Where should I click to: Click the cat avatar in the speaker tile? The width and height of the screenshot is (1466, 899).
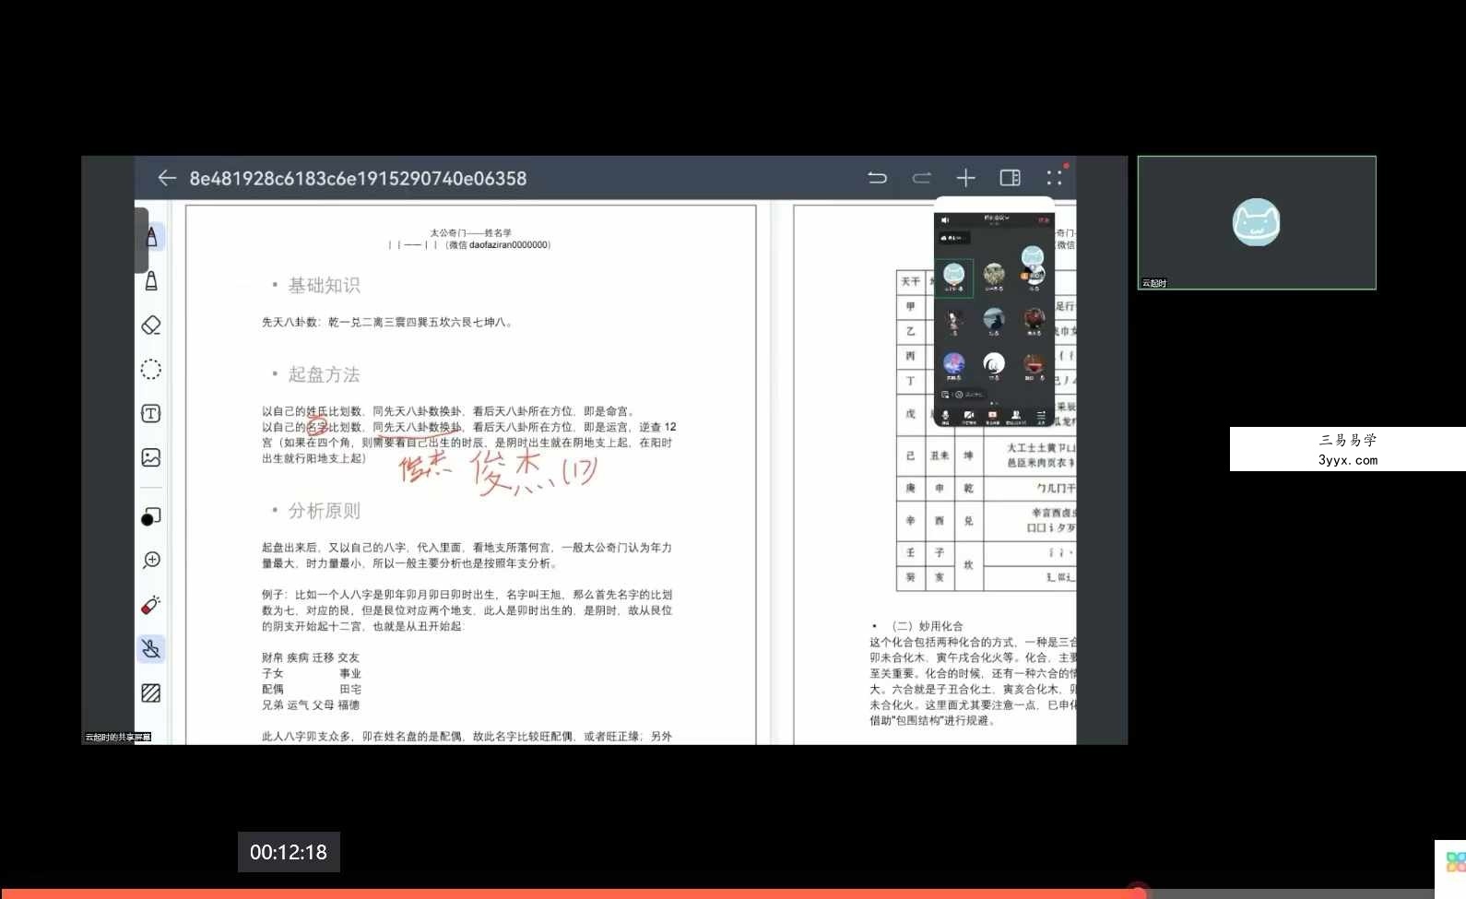pyautogui.click(x=1257, y=222)
